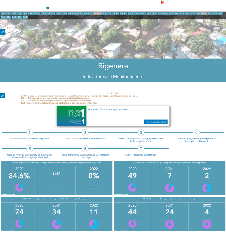
Task: Select phase 4 circle on the timeline
Action: coord(196,132)
